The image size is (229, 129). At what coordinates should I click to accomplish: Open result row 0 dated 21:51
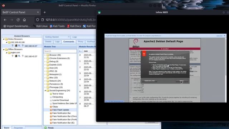(x=87, y=56)
